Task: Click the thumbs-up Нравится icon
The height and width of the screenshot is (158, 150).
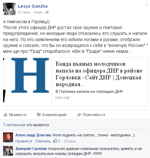Action: click(5, 115)
